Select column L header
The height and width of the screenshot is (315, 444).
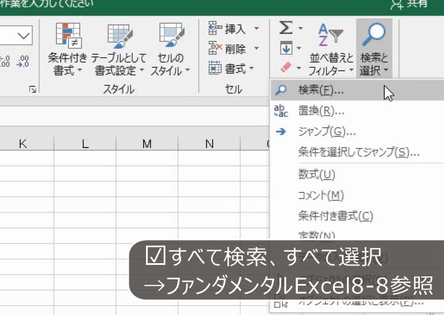coord(85,143)
